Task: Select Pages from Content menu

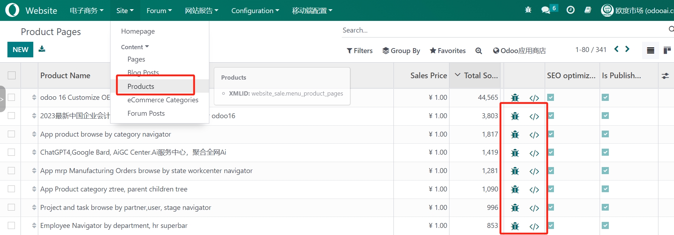Action: (x=136, y=59)
